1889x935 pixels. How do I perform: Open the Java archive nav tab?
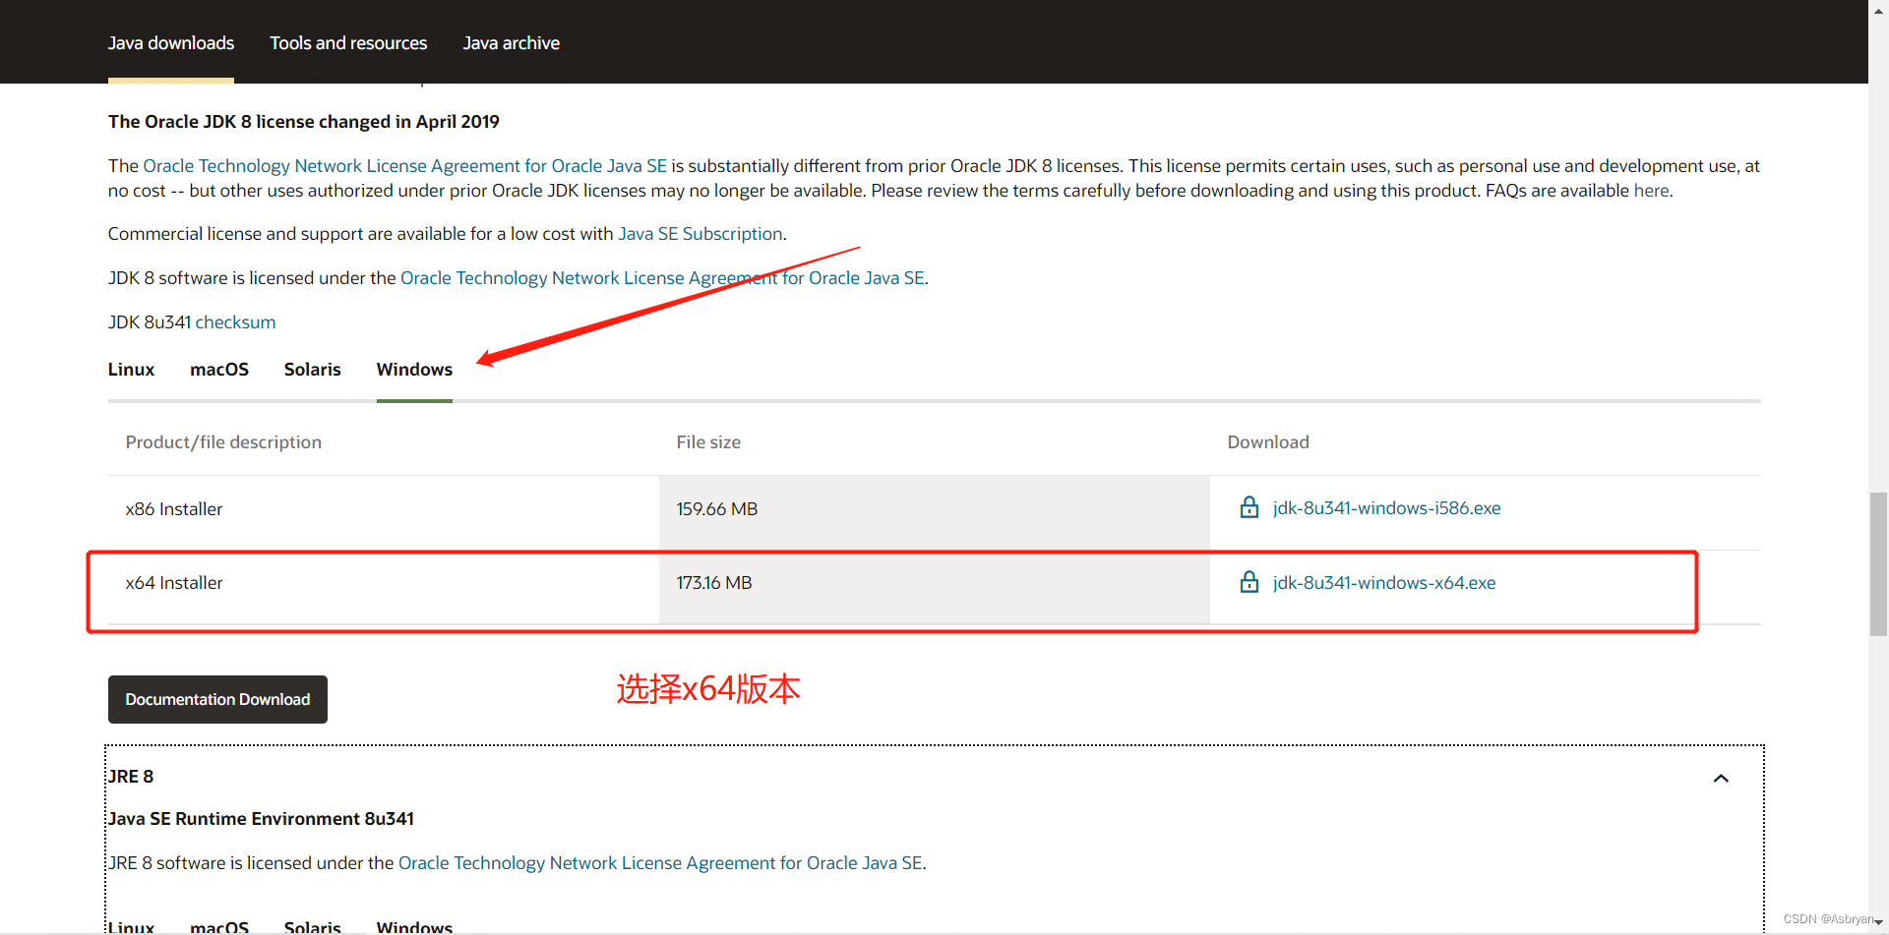[511, 42]
